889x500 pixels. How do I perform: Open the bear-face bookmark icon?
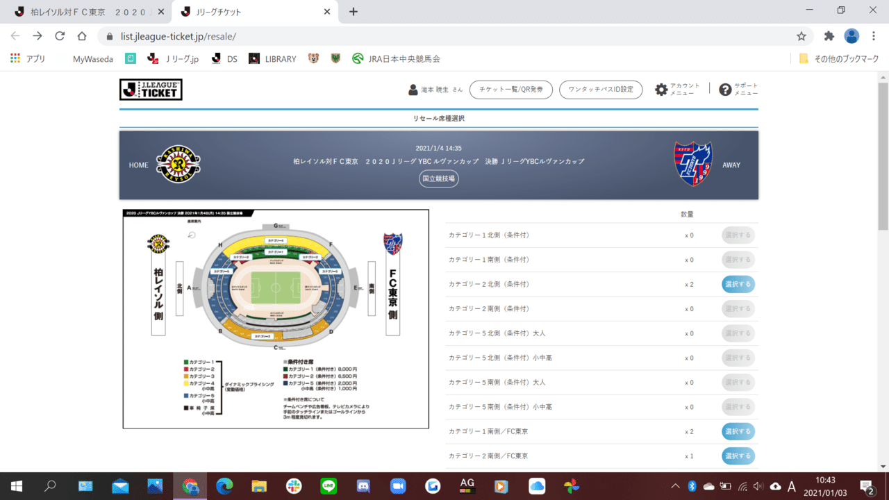click(x=313, y=59)
